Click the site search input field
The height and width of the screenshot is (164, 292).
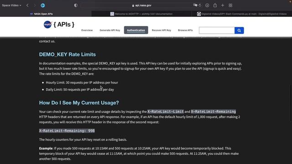point(217,31)
